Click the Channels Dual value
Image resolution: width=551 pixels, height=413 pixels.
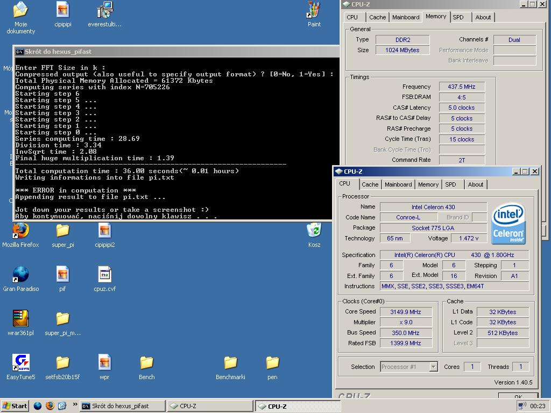514,40
